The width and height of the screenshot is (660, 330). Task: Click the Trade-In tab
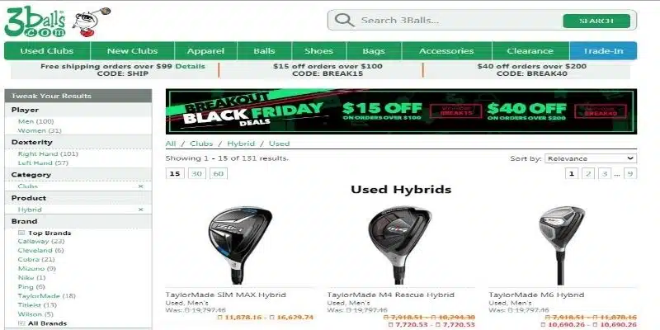[603, 51]
